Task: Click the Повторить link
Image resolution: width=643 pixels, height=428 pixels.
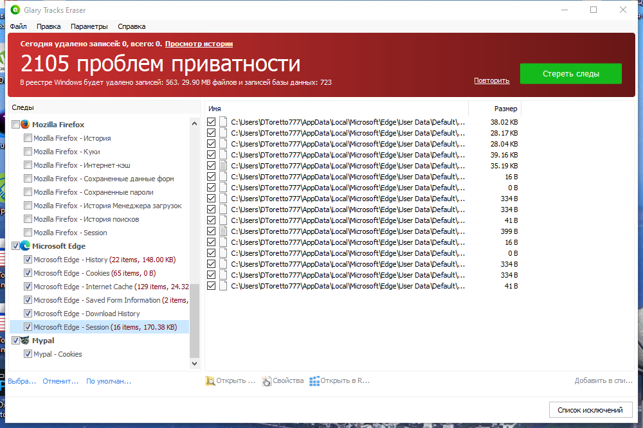Action: click(492, 80)
